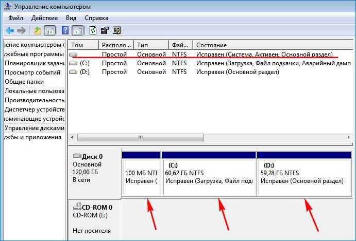Screen dimensions: 356x241
Task: Refresh the disk list via green arrows icon
Action: [x=93, y=30]
